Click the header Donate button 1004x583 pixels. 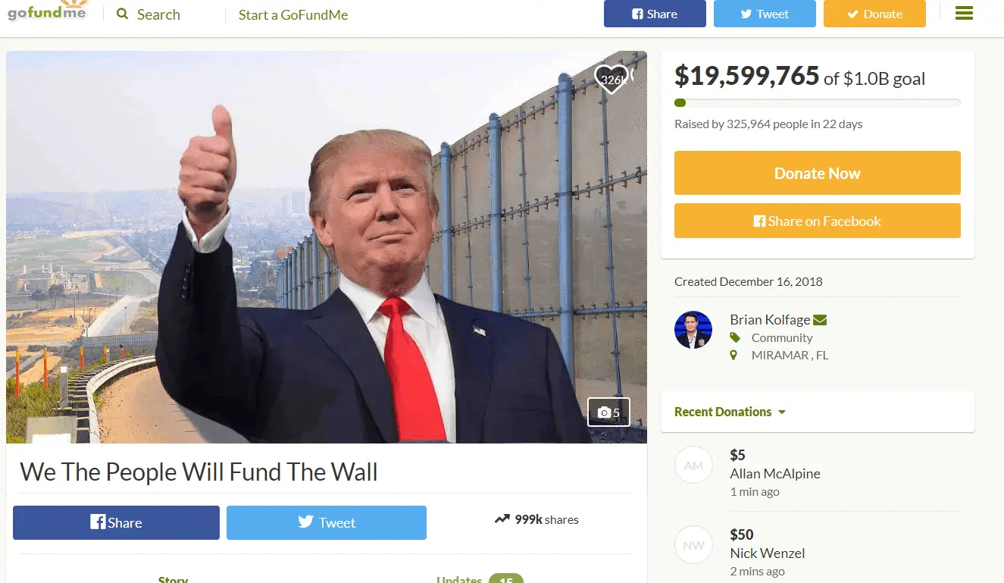tap(874, 14)
